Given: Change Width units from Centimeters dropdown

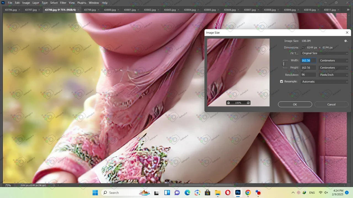Looking at the screenshot, I should [333, 61].
